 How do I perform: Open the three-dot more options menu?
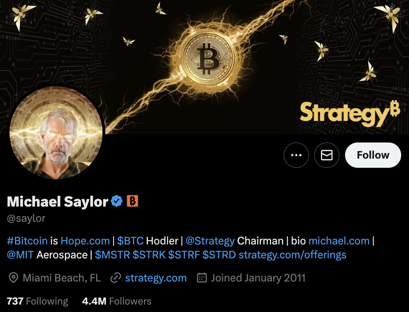click(x=296, y=155)
